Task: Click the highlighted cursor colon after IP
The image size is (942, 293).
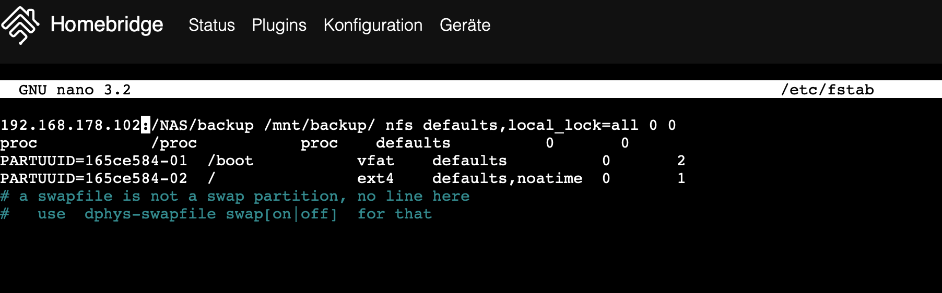Action: [x=146, y=125]
